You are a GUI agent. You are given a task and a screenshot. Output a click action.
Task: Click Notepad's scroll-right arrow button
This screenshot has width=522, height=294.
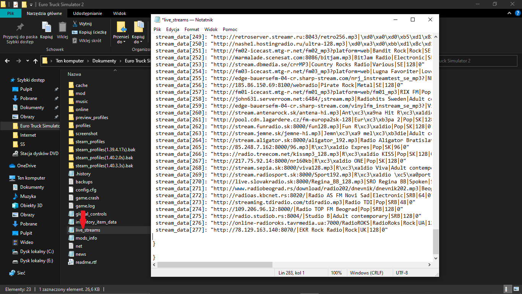(430, 265)
